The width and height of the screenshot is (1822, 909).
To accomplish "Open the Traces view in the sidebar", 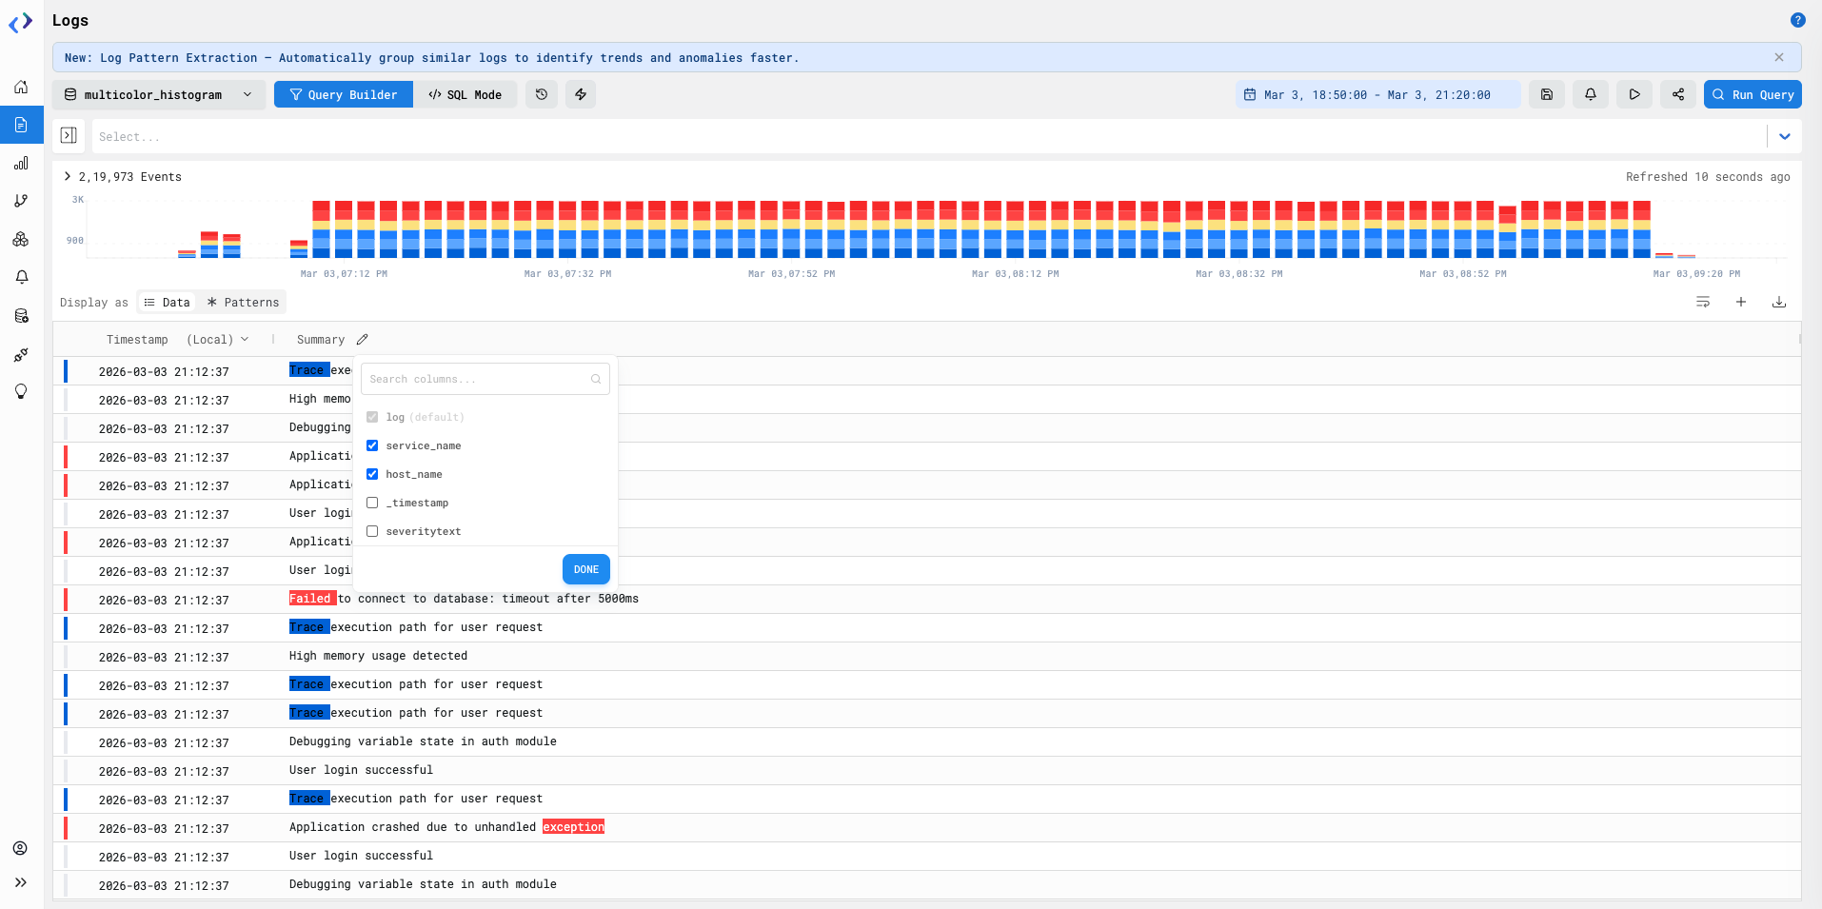I will 20,200.
